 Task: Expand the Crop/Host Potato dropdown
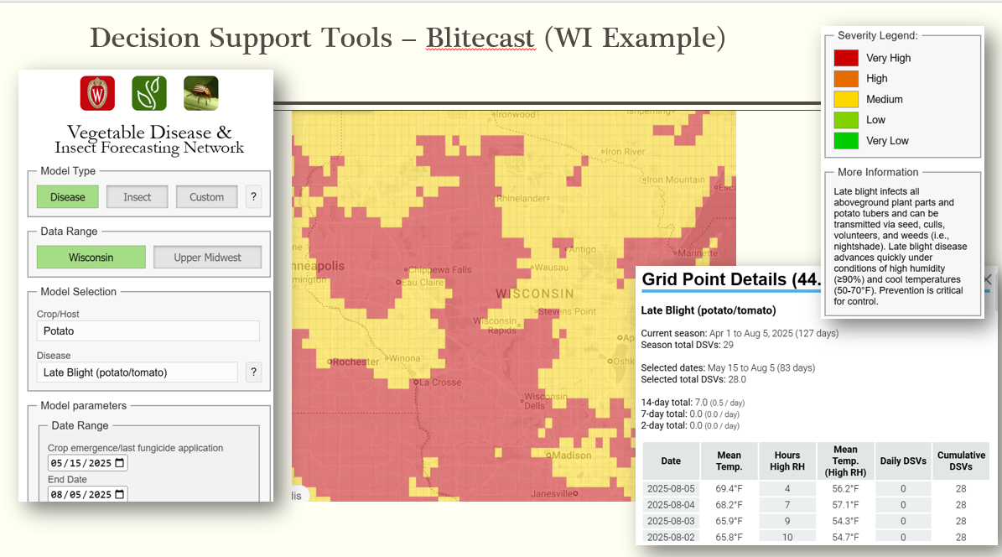[x=148, y=331]
